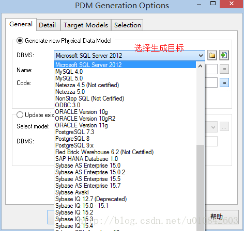Viewport: 244px width, 231px height.
Task: Select Sybase IQ 15.0 - 15.1
Action: click(x=125, y=206)
